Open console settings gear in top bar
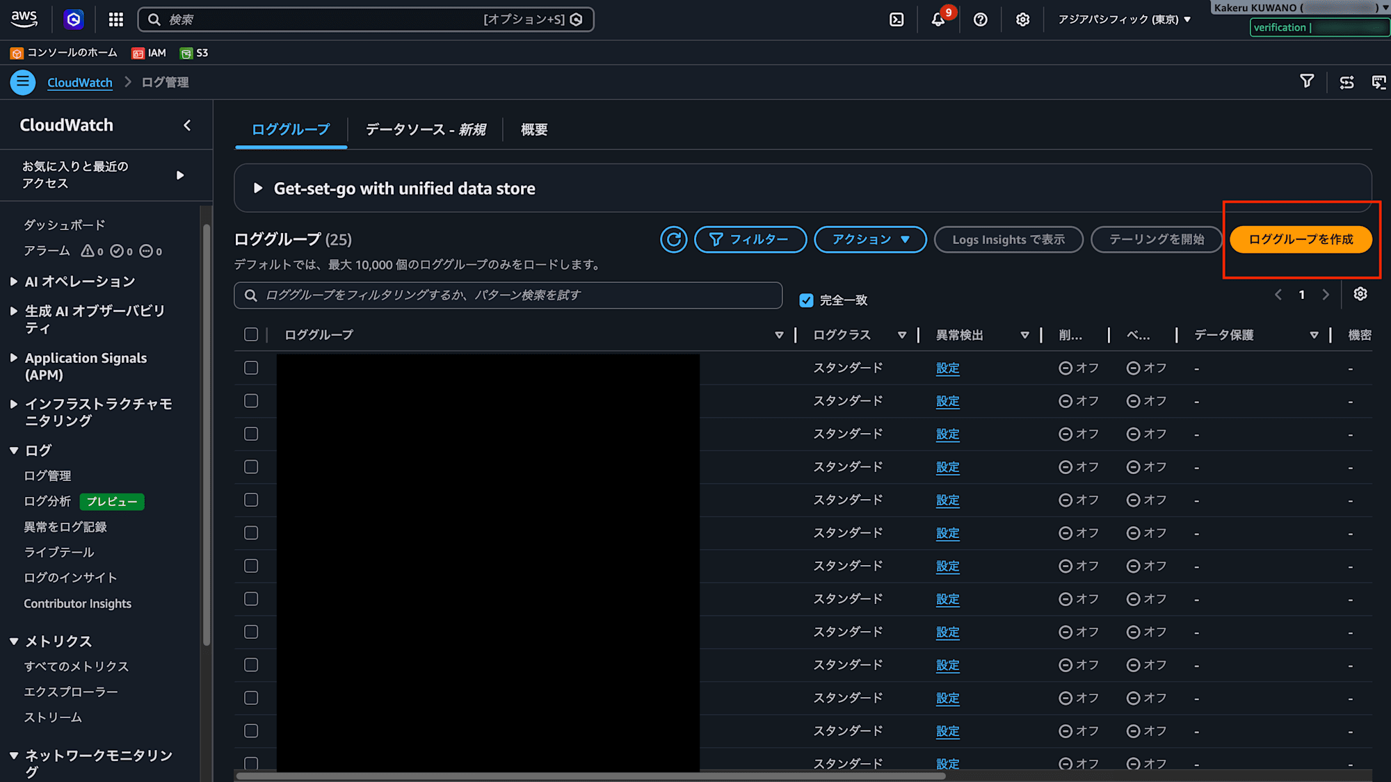The image size is (1391, 782). point(1022,19)
